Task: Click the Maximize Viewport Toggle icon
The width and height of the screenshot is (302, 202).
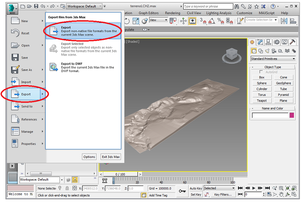Action: click(x=294, y=194)
